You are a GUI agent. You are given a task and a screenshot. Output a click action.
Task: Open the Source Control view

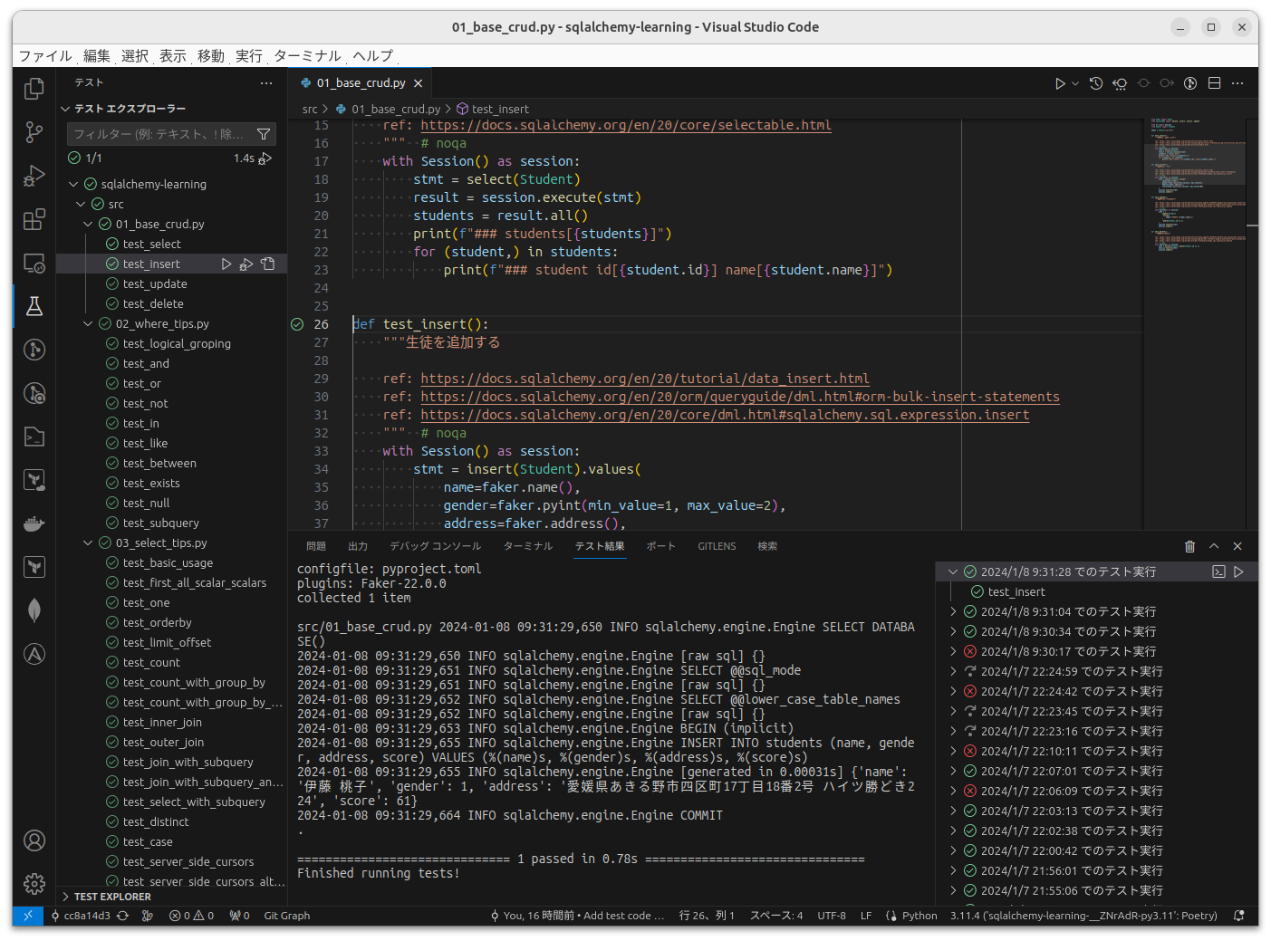pos(34,132)
